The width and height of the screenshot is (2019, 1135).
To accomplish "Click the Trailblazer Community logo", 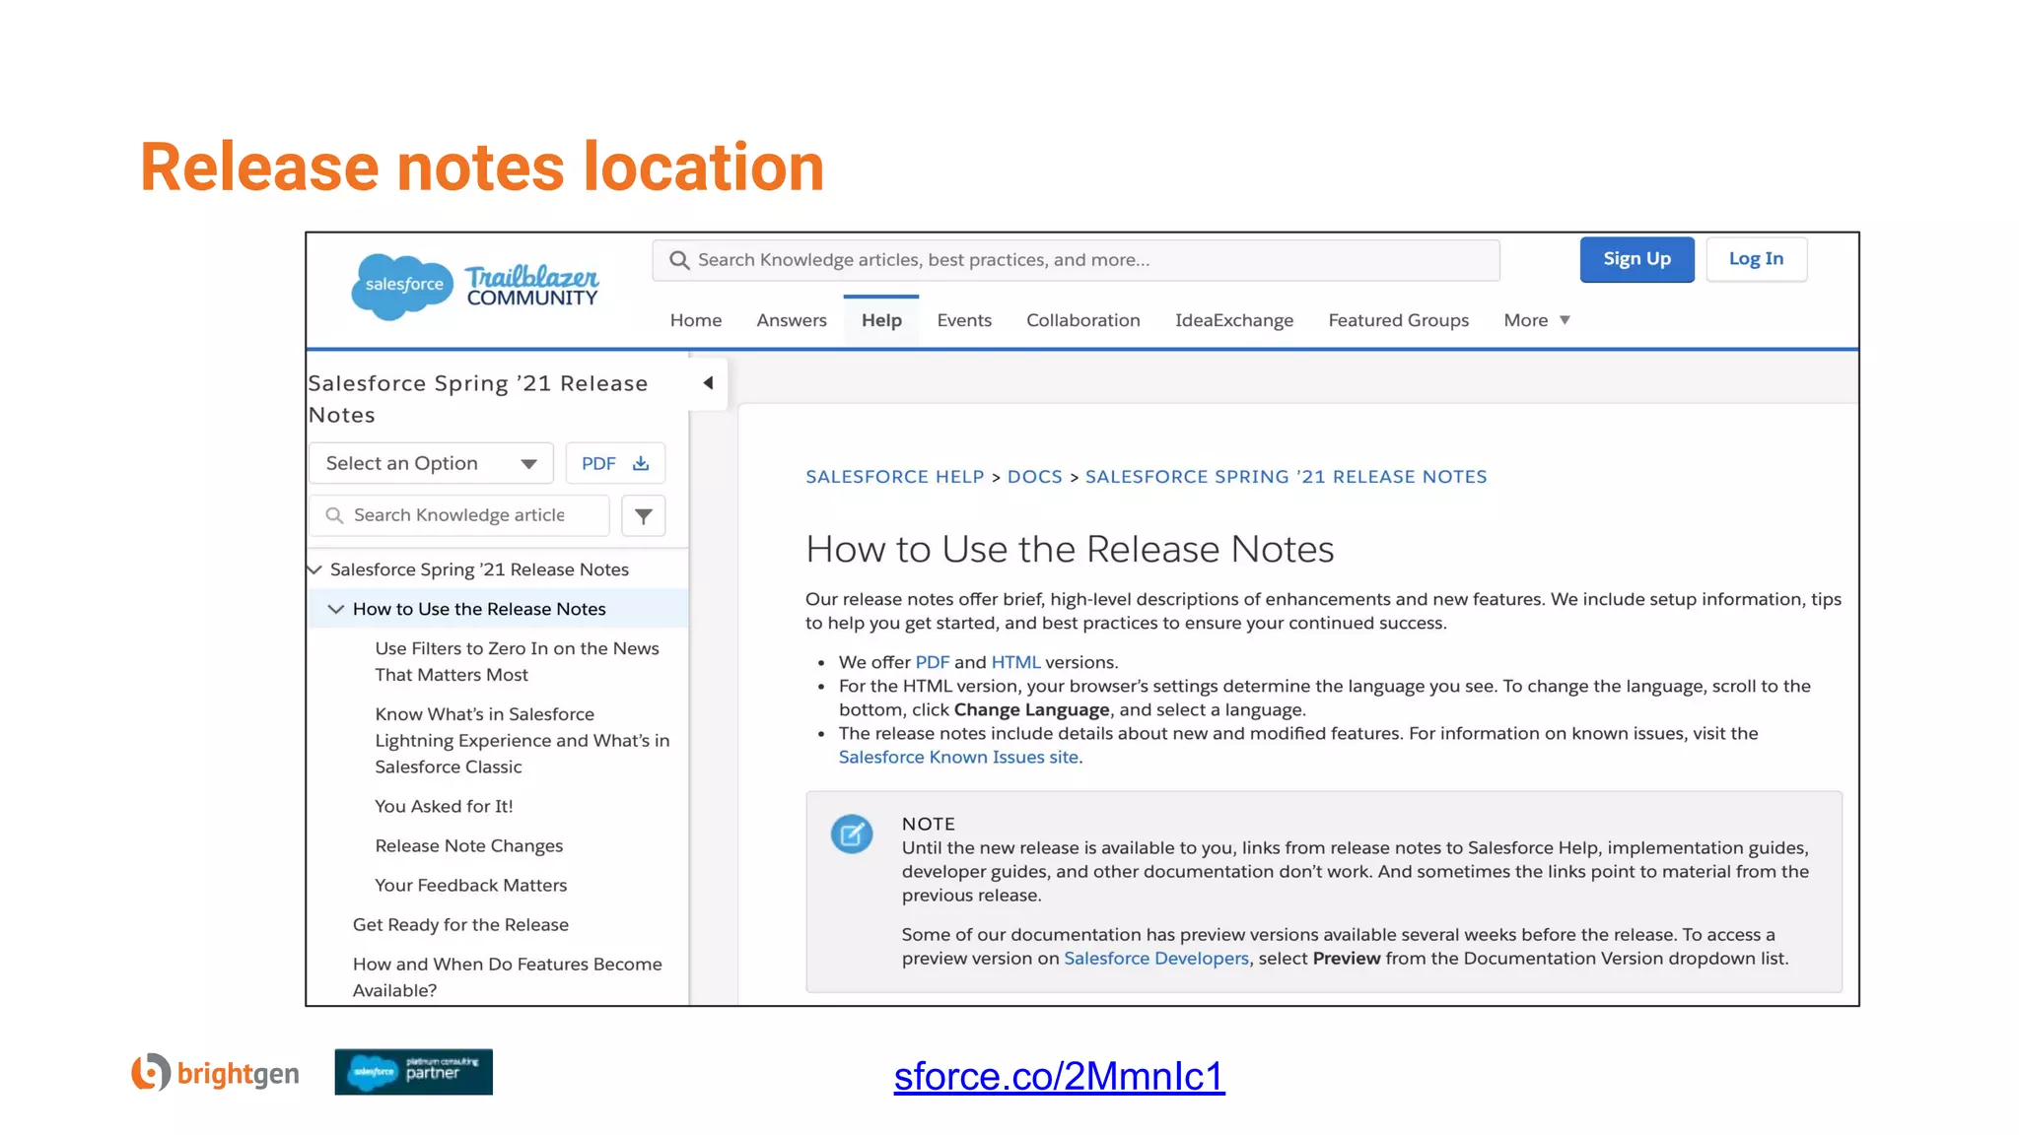I will (532, 286).
